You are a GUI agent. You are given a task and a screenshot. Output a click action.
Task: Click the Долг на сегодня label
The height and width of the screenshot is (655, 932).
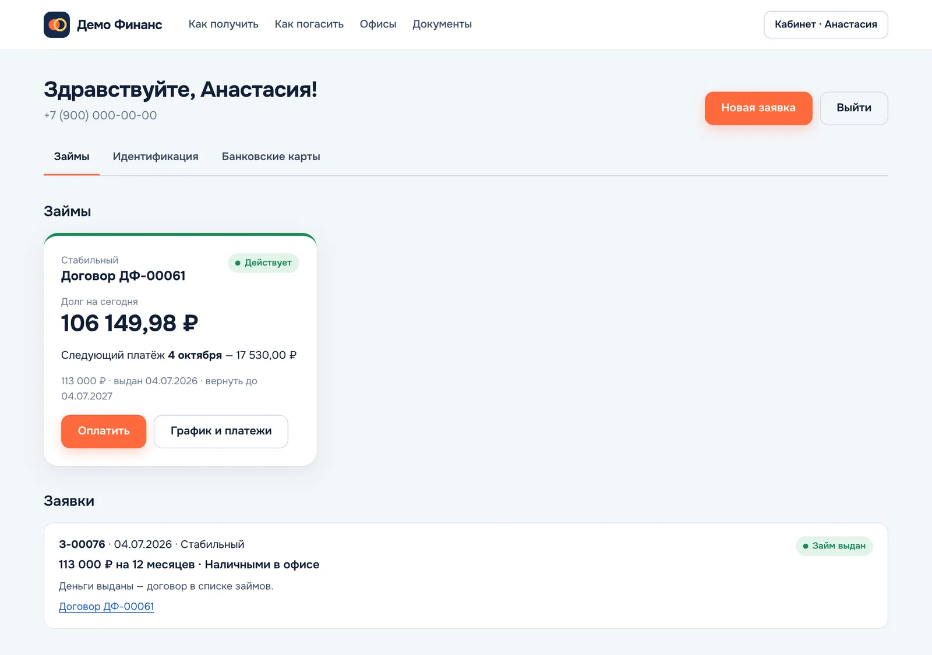100,302
